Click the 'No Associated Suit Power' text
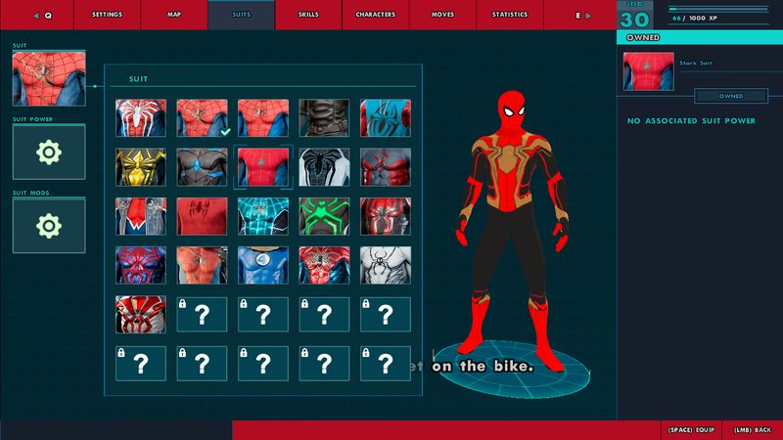Viewport: 783px width, 440px height. (691, 120)
